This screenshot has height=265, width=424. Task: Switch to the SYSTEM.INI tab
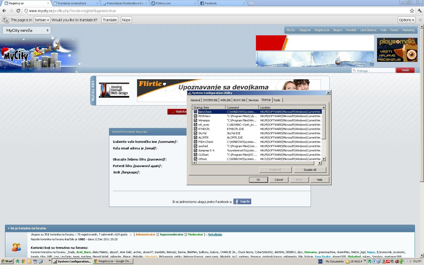[210, 100]
